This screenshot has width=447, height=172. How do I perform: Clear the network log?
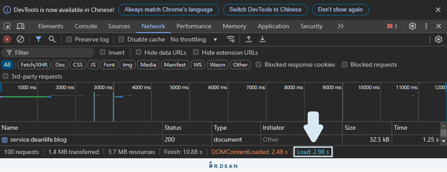20,39
